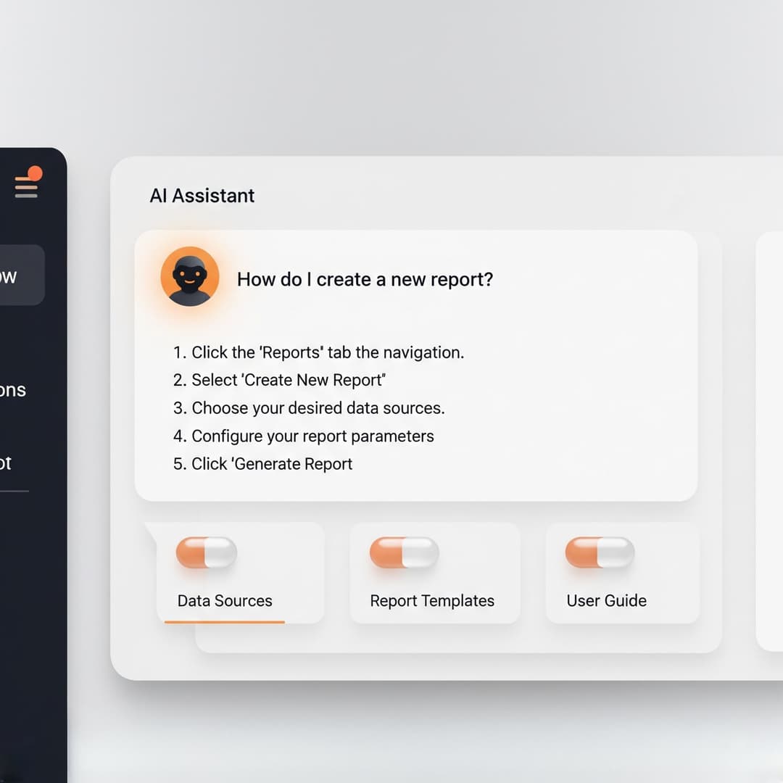Toggle the Data Sources switch
Image resolution: width=783 pixels, height=783 pixels.
(207, 552)
